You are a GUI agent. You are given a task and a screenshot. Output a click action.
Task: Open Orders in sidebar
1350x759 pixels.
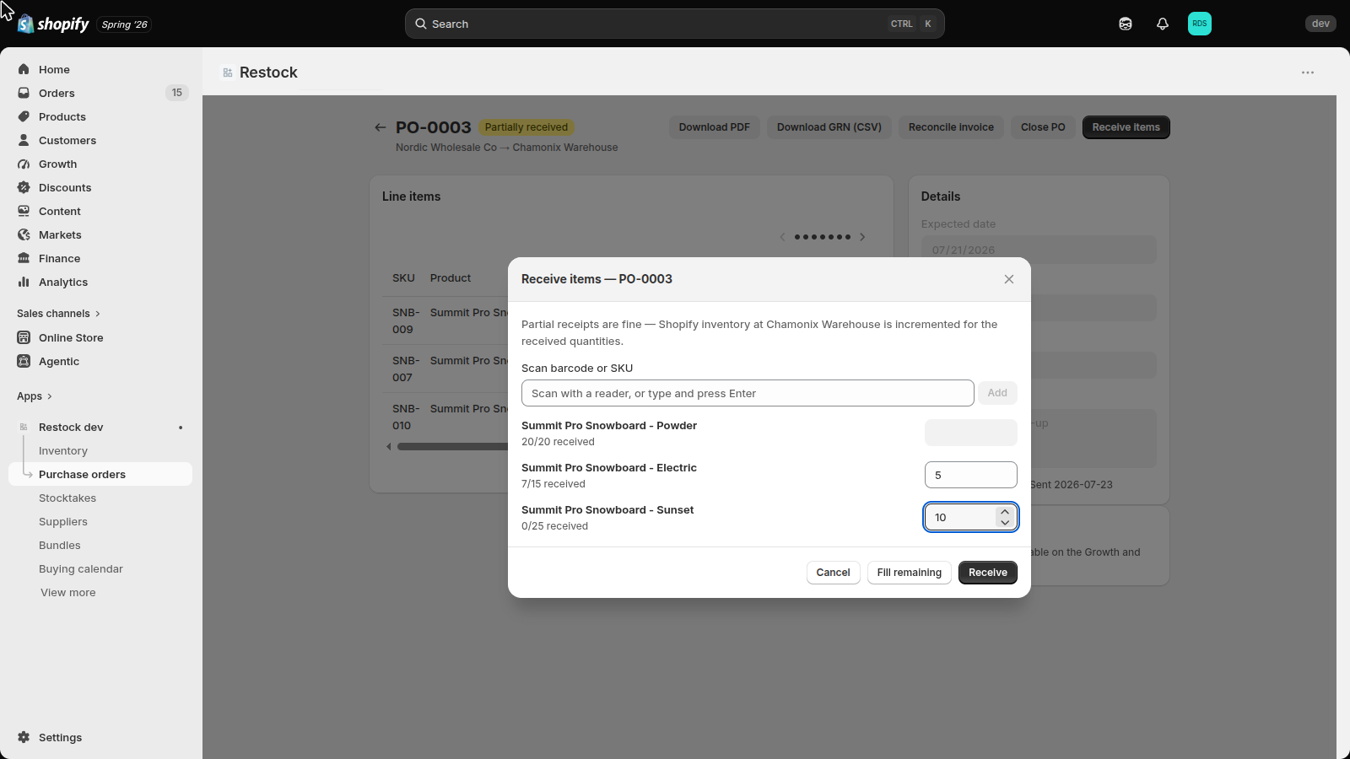[100, 93]
